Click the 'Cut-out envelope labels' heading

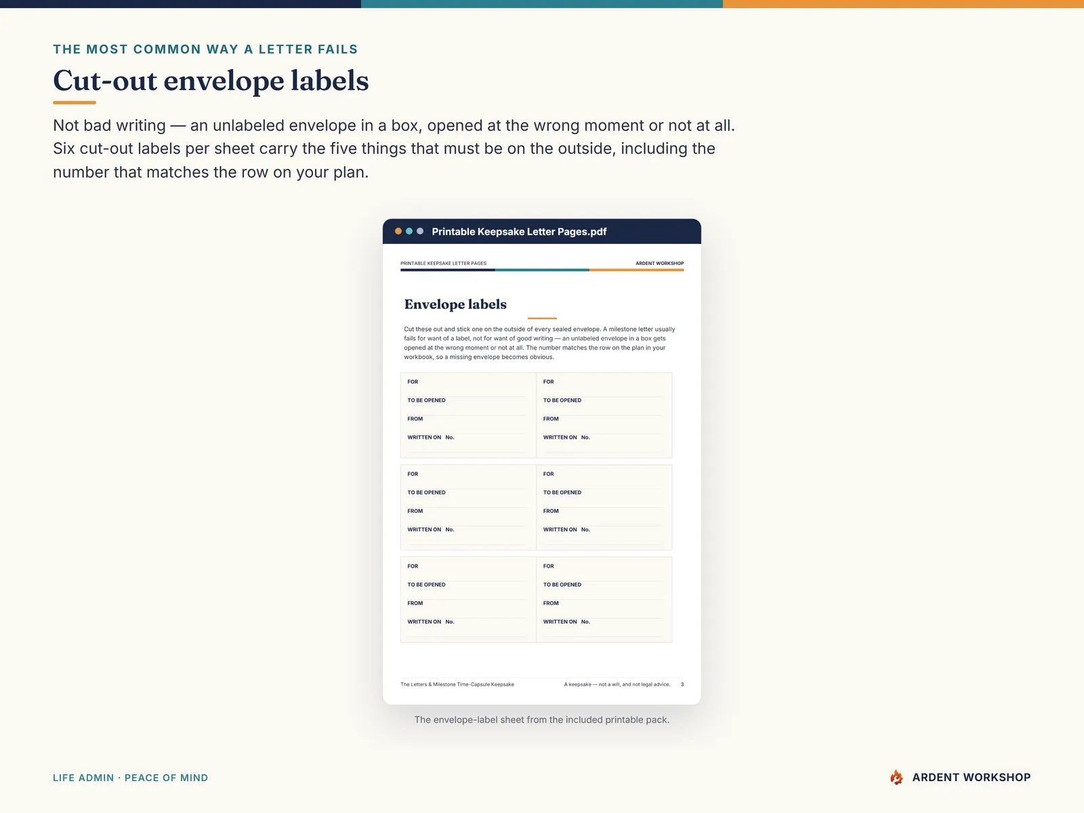click(211, 81)
